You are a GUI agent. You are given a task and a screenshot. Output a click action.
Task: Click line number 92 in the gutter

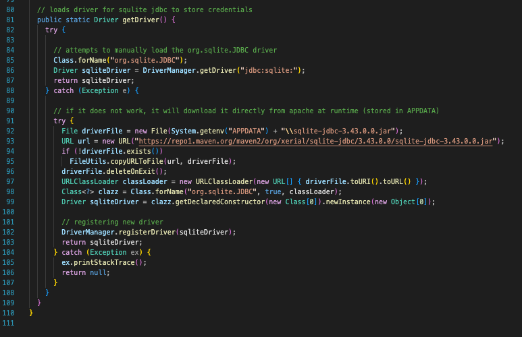[9, 131]
